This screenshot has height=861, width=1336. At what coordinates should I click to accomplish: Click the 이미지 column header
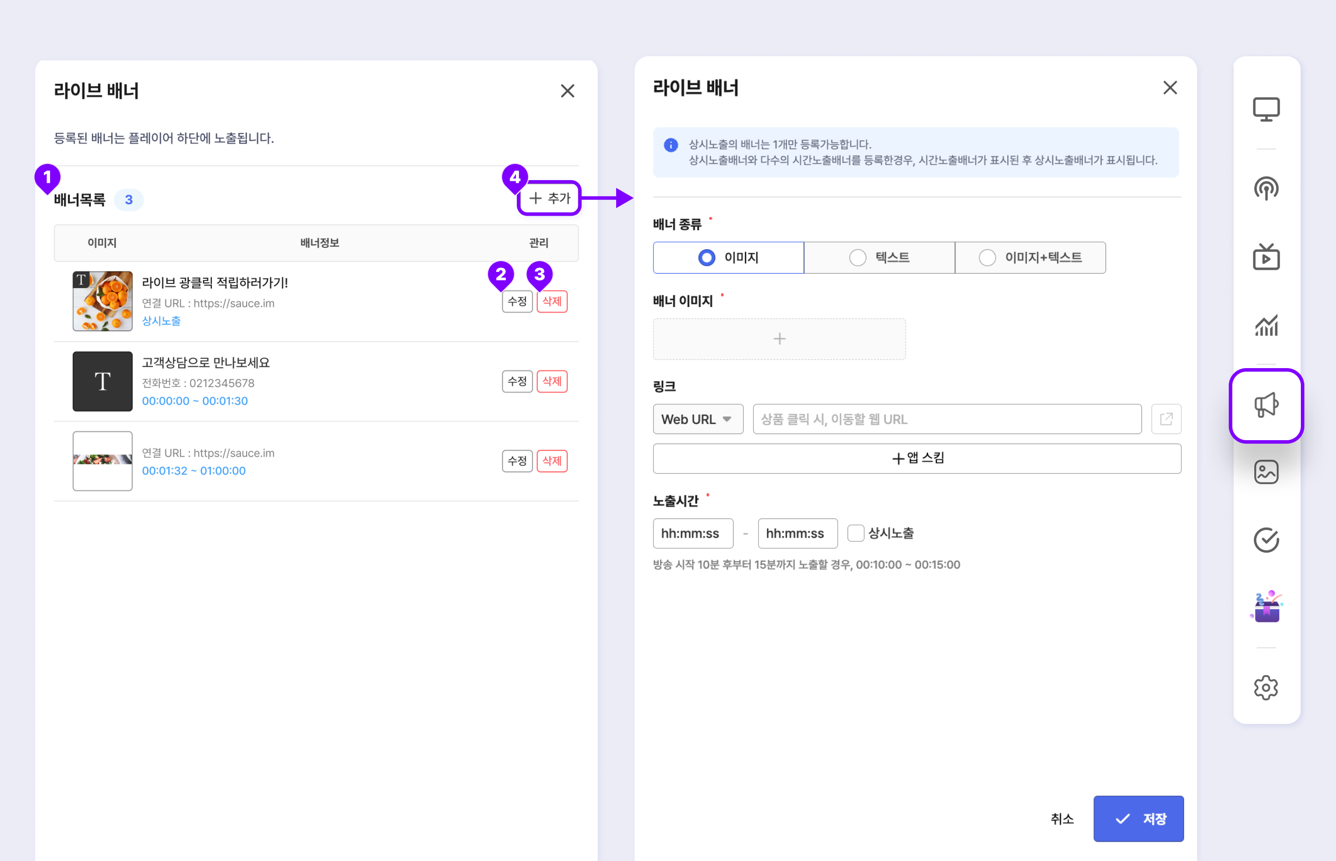click(102, 242)
